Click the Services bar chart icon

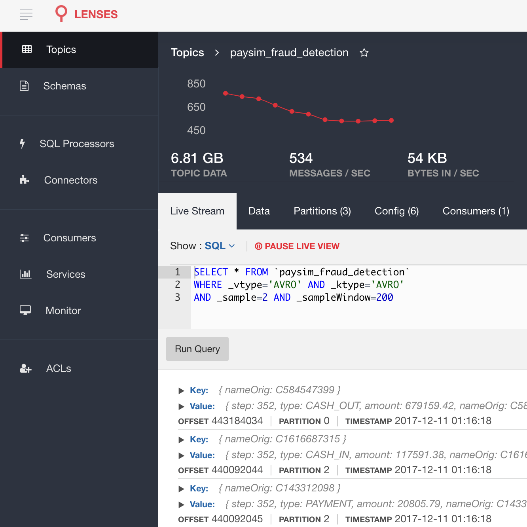(25, 274)
